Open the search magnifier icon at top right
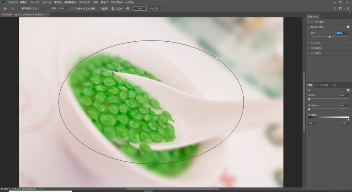Image resolution: width=352 pixels, height=192 pixels. (335, 8)
